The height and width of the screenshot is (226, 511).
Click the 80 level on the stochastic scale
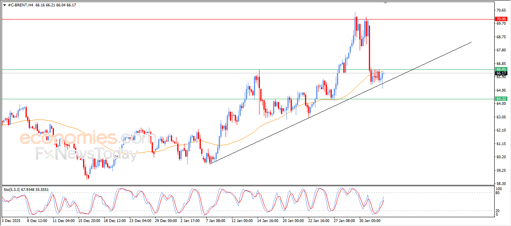click(498, 193)
